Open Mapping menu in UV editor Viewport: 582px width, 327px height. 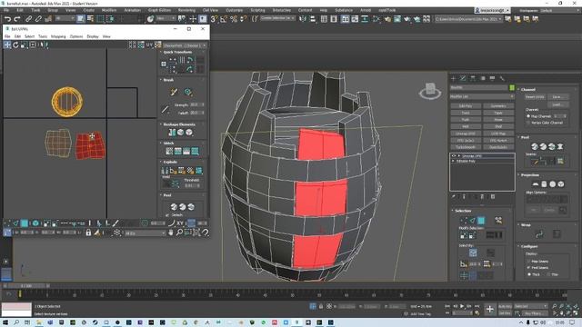58,36
